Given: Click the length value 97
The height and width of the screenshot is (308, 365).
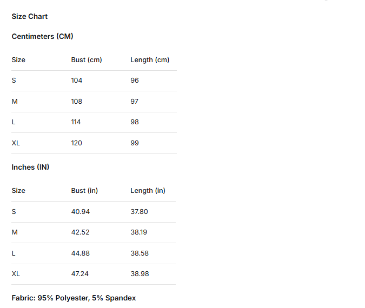Looking at the screenshot, I should coord(135,102).
